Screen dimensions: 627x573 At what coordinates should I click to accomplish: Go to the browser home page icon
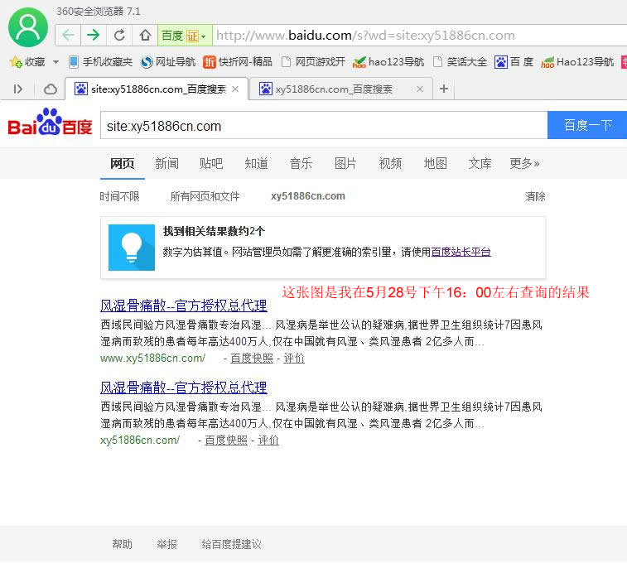click(x=145, y=35)
